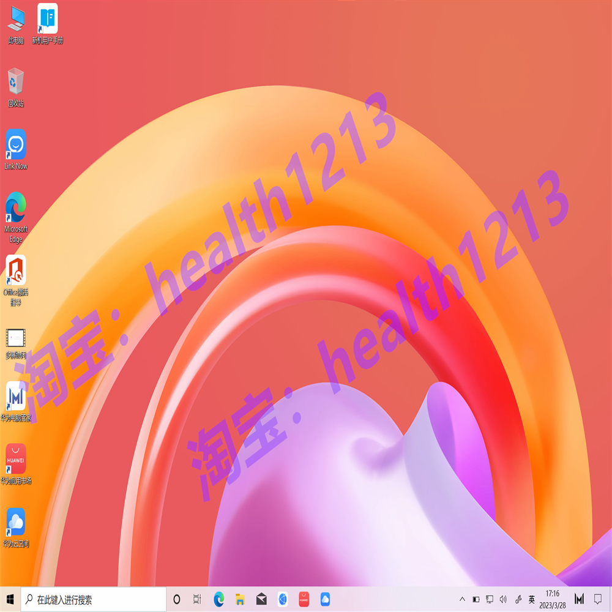Open the 回收站 Recycle Bin

pyautogui.click(x=15, y=83)
